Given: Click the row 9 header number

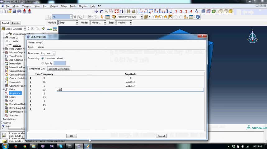Looking at the screenshot, I should tap(30, 109).
